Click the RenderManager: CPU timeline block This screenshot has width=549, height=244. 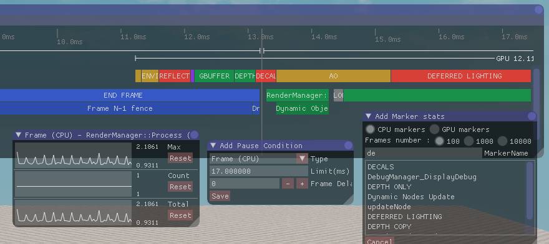point(298,95)
